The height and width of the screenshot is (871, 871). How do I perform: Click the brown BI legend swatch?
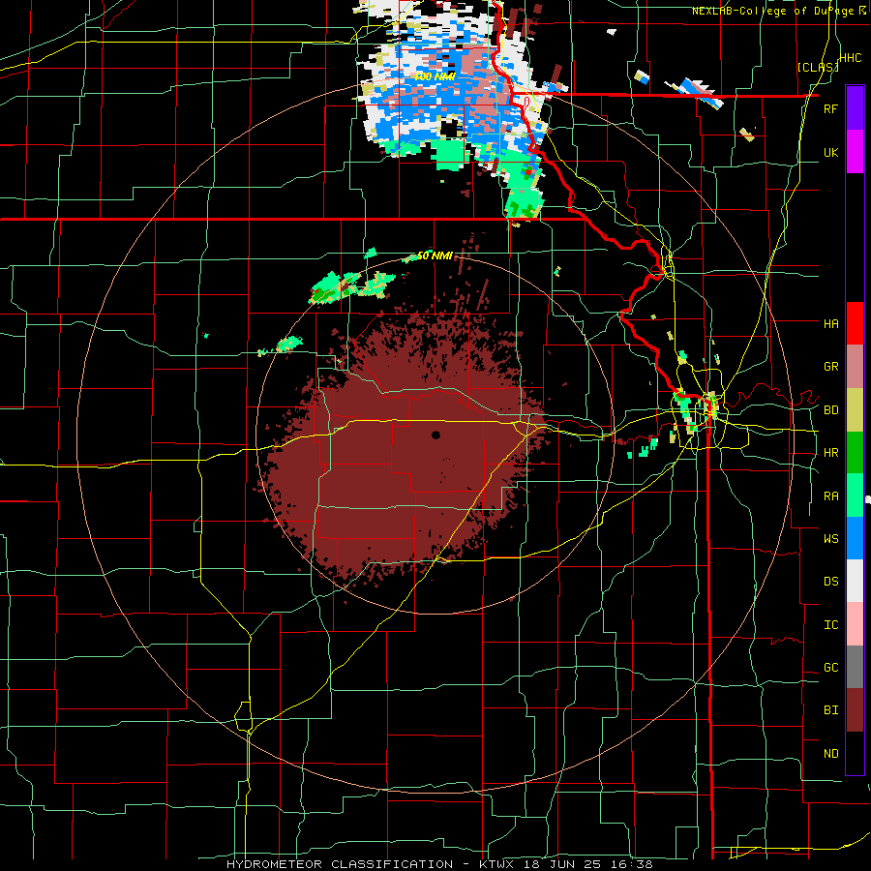coord(855,710)
